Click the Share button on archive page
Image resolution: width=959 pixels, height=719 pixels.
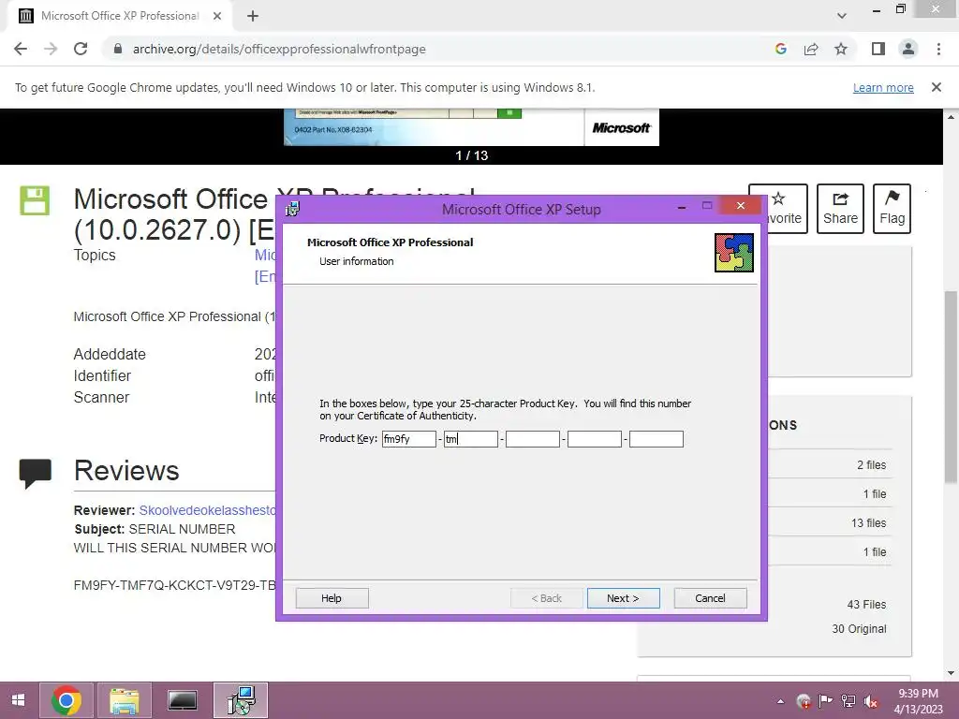[x=840, y=209]
